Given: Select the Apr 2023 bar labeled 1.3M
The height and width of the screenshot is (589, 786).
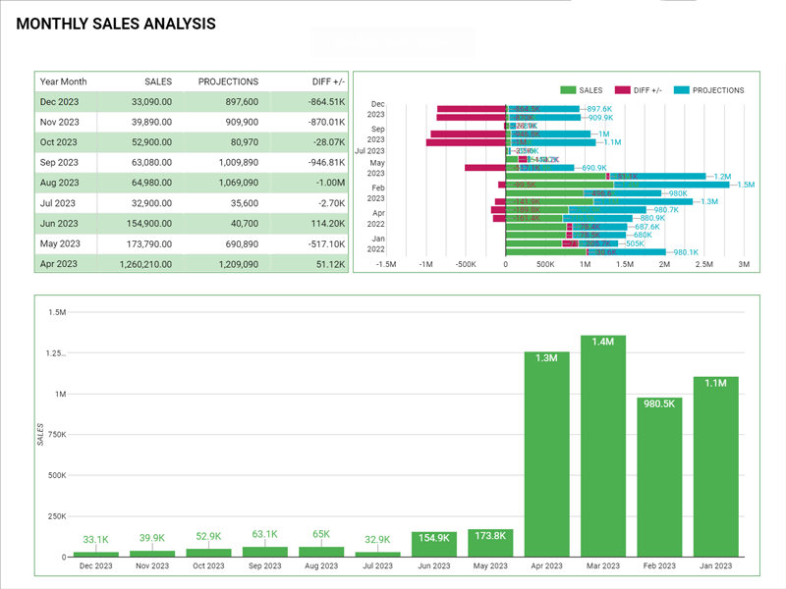Looking at the screenshot, I should tap(546, 455).
